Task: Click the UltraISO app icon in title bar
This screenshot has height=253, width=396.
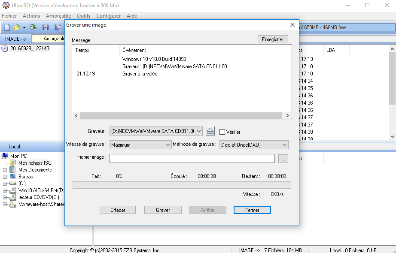Action: 6,5
